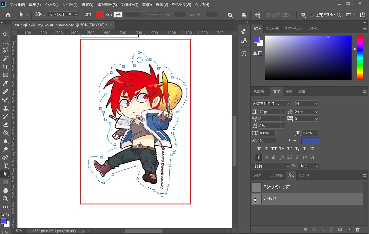Select the Path Selection tool in toolbar
Image resolution: width=369 pixels, height=234 pixels.
(5, 174)
